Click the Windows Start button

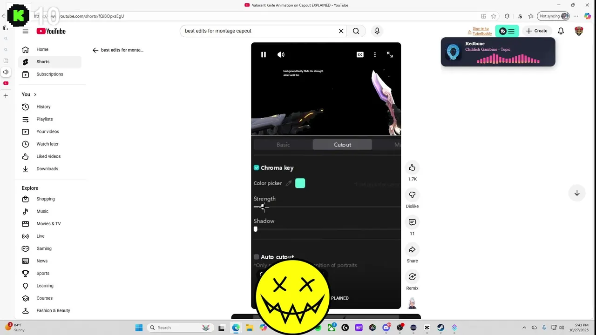(x=139, y=328)
